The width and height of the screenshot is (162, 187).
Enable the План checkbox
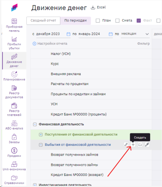tap(98, 20)
